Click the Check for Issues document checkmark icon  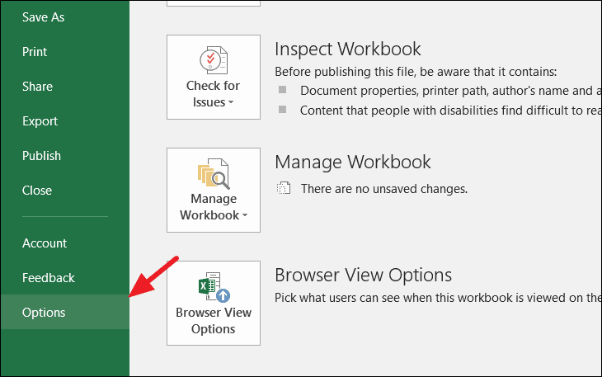tap(214, 61)
